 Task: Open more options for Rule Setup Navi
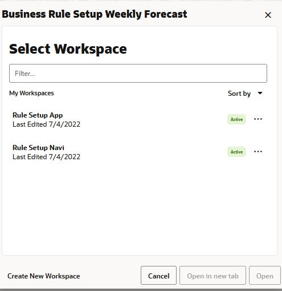coord(258,152)
